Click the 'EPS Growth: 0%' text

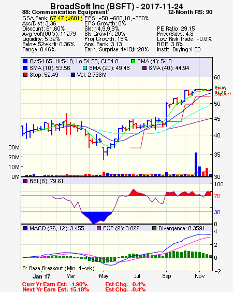pos(105,23)
